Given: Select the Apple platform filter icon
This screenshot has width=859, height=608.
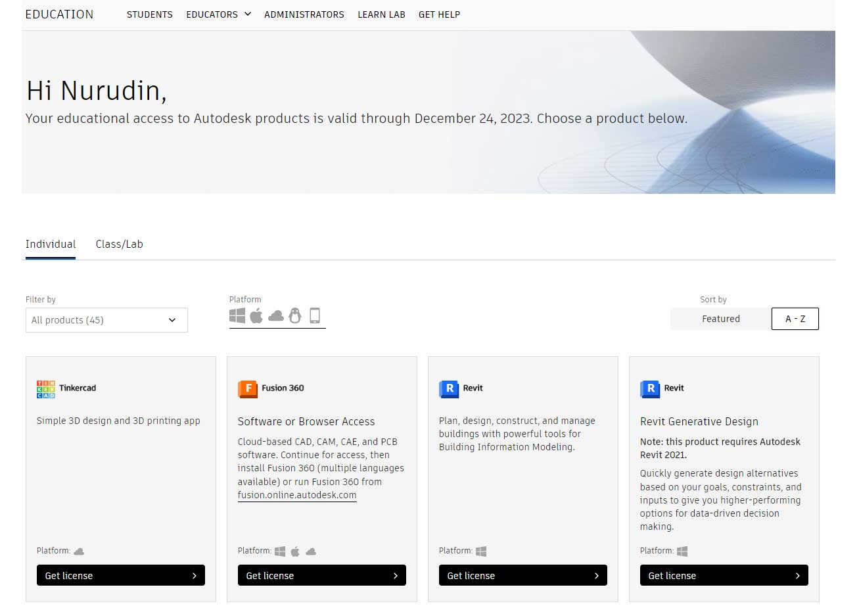Looking at the screenshot, I should (256, 316).
